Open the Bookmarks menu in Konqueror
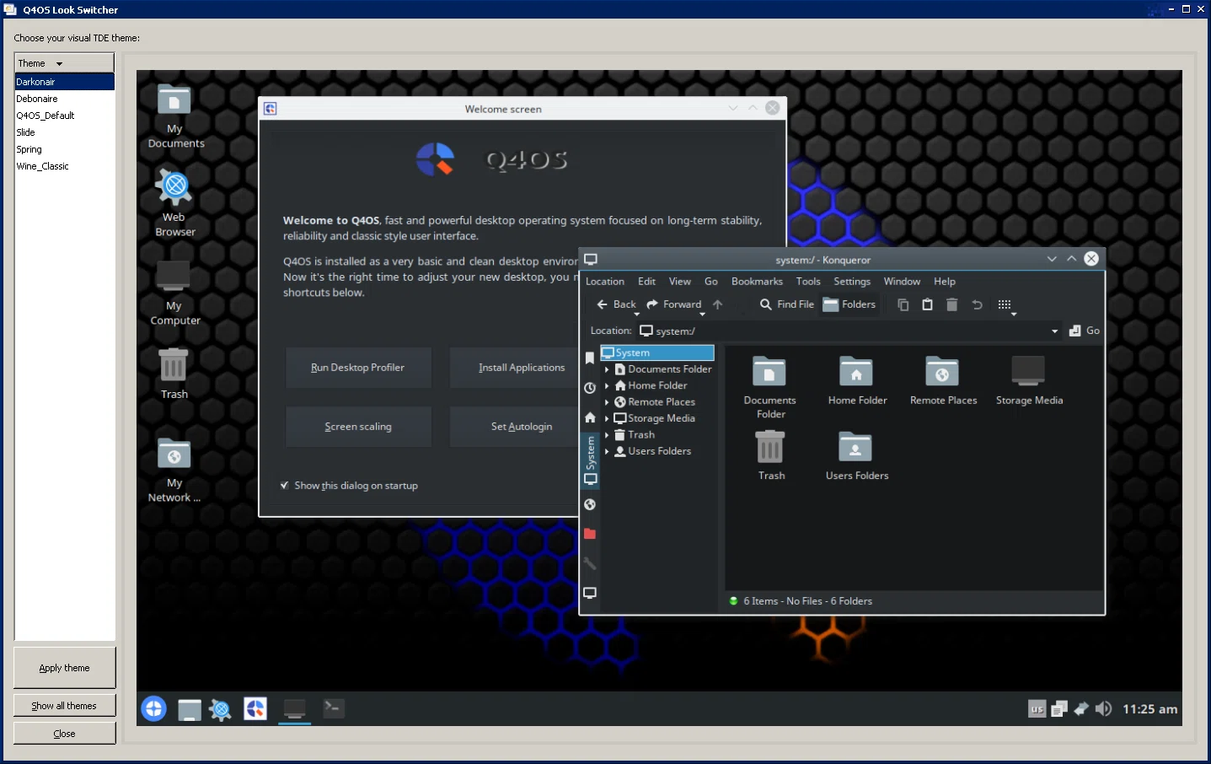This screenshot has width=1211, height=764. [x=757, y=282]
